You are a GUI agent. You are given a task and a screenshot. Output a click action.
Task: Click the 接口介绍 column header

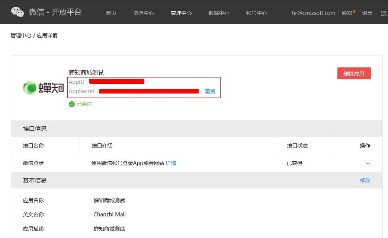102,146
